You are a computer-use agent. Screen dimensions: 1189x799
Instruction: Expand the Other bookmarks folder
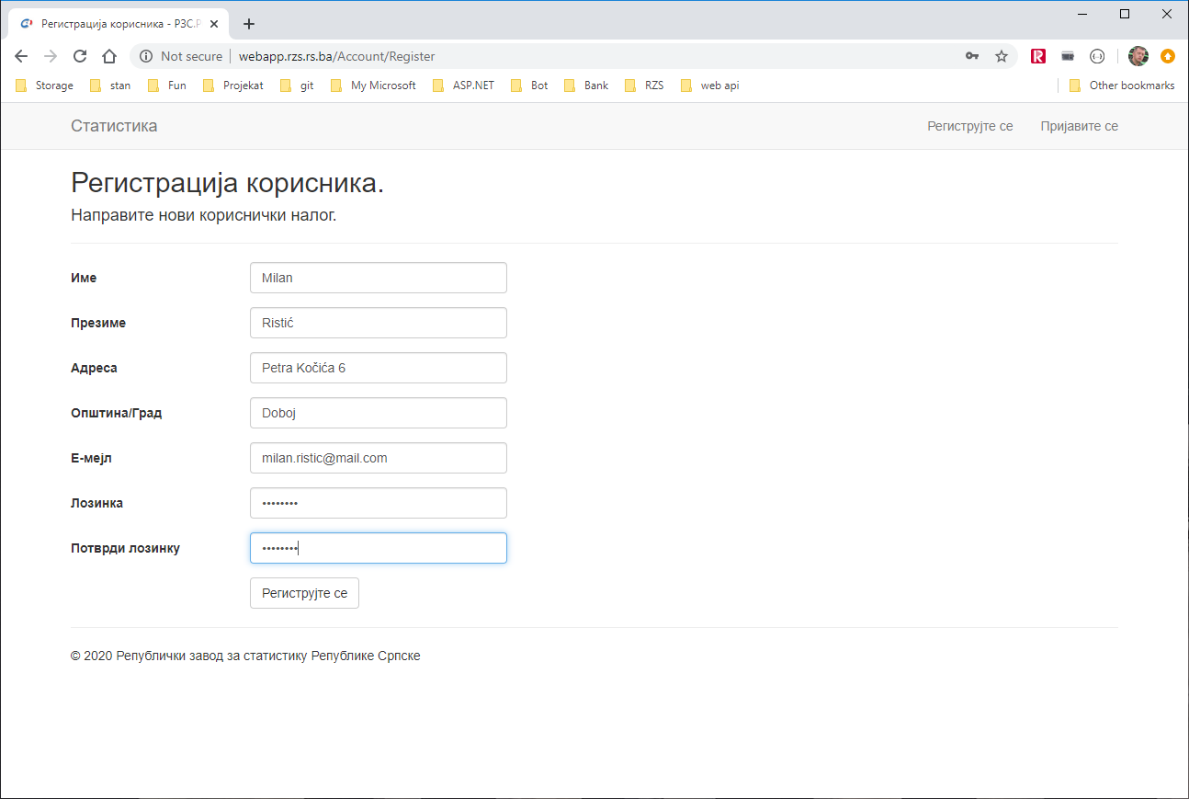click(x=1122, y=86)
